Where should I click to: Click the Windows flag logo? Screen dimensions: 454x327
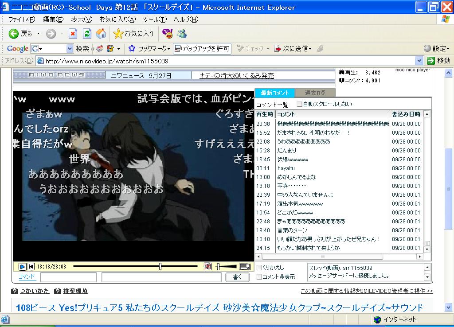click(446, 19)
